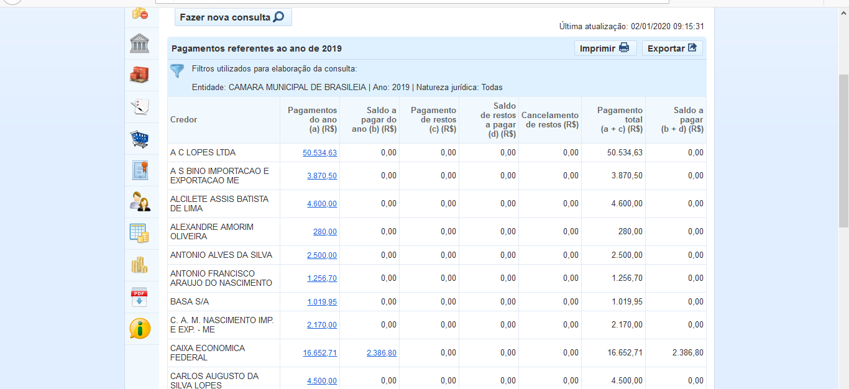
Task: Open the 1.019,95 payment link for BASA S/A
Action: pyautogui.click(x=321, y=302)
